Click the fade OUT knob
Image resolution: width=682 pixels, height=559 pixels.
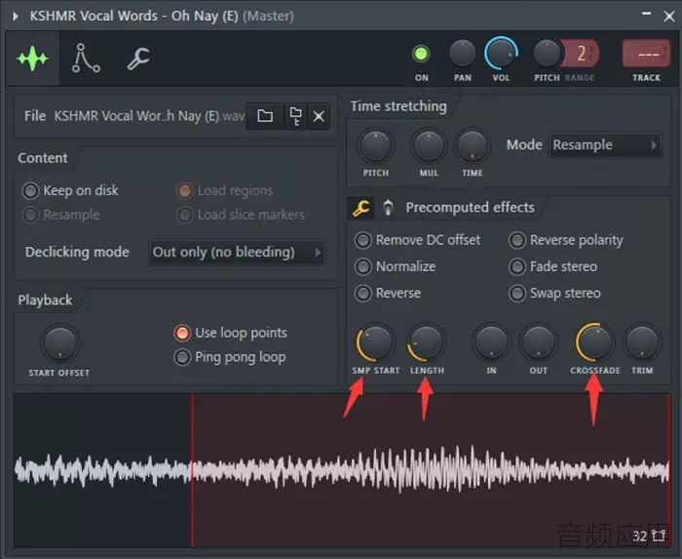click(x=538, y=342)
